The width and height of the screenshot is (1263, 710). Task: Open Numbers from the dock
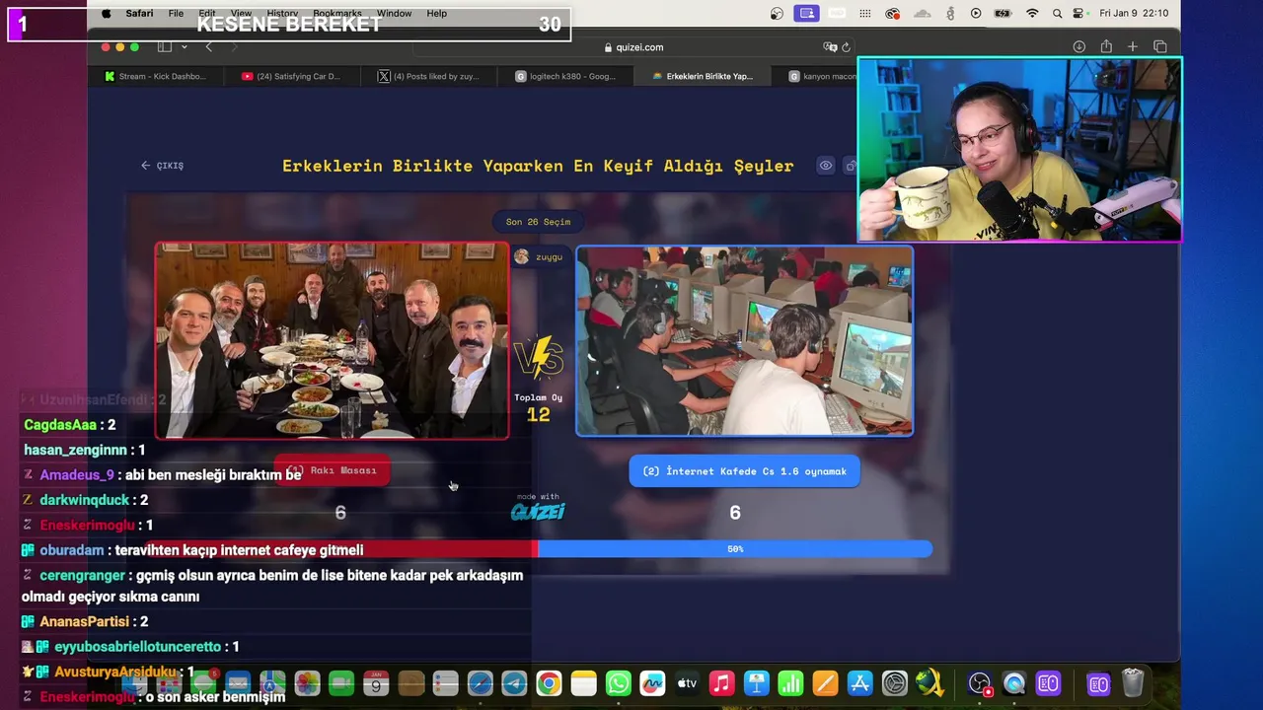click(x=790, y=683)
